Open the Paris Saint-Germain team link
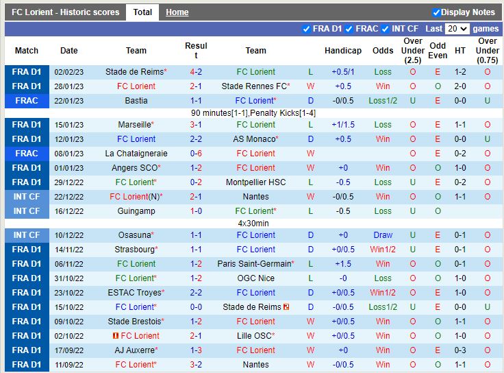This screenshot has height=373, width=504. click(254, 264)
